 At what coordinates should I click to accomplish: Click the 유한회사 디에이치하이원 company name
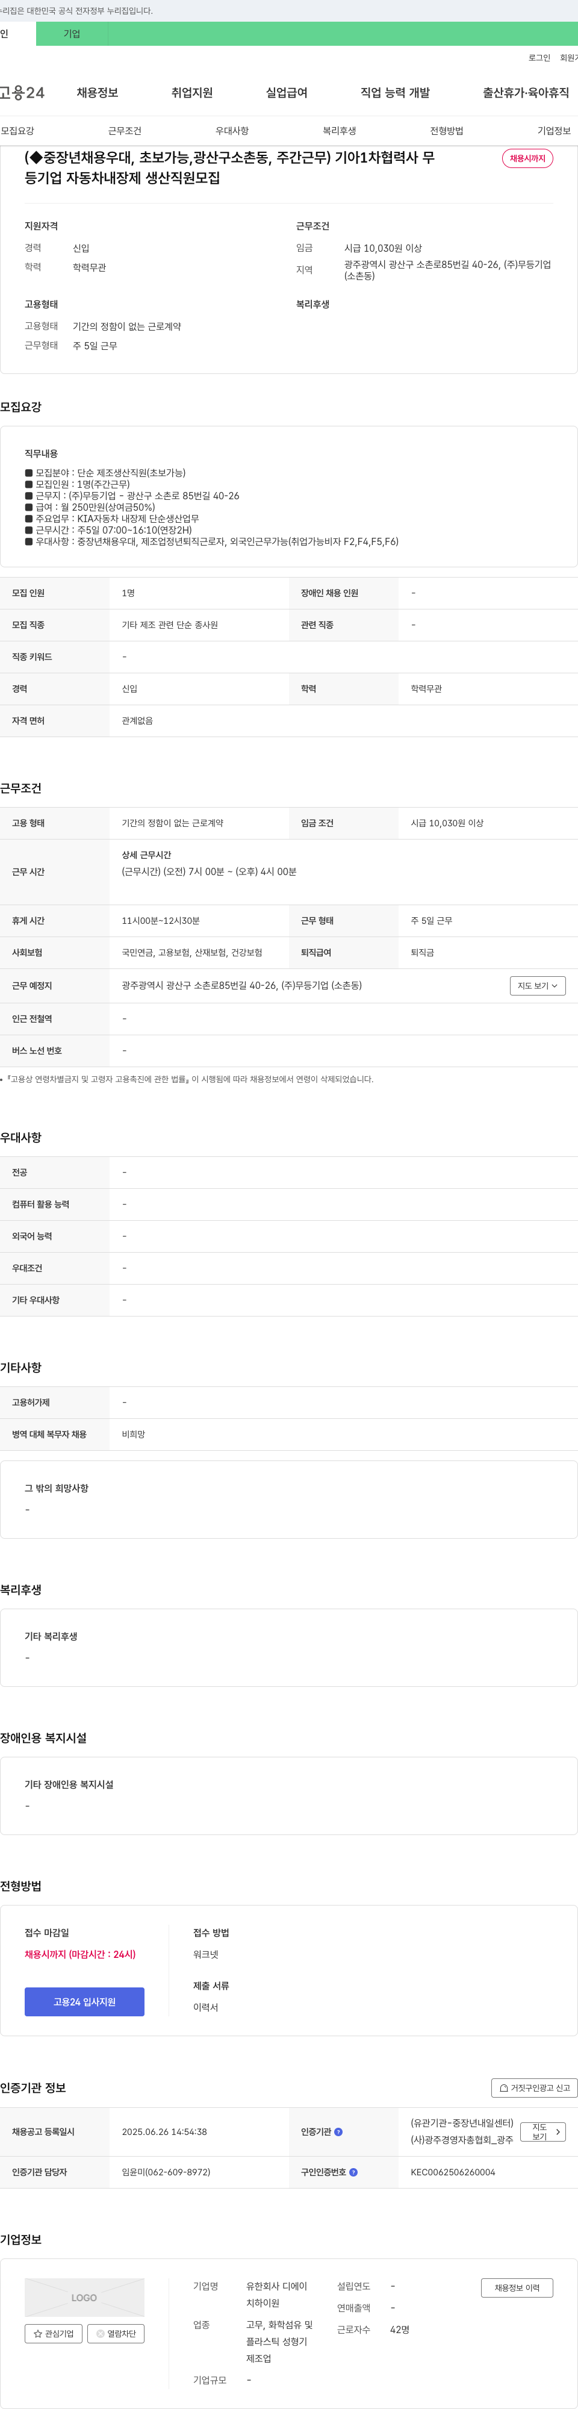tap(277, 2295)
